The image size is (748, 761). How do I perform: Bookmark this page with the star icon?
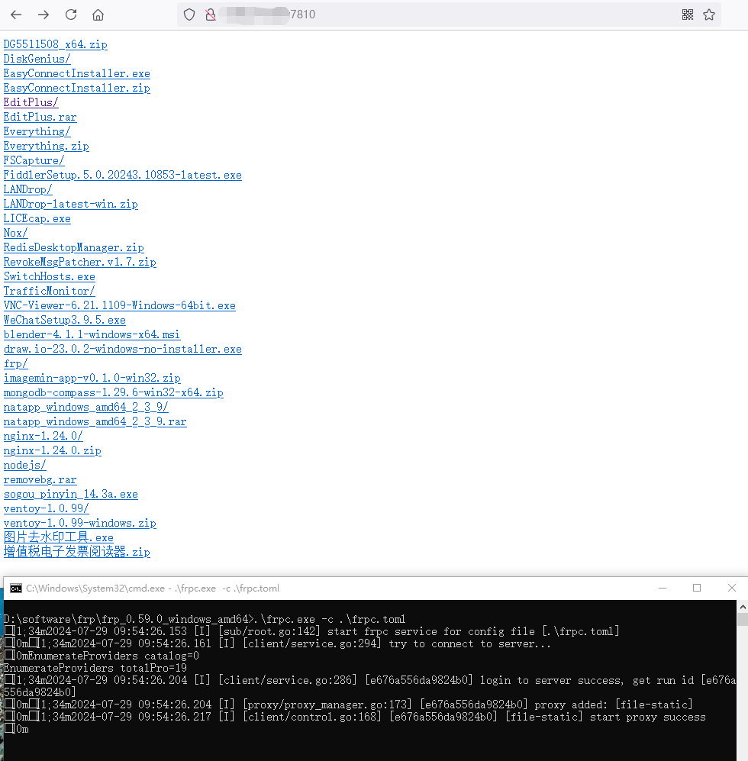pos(709,15)
